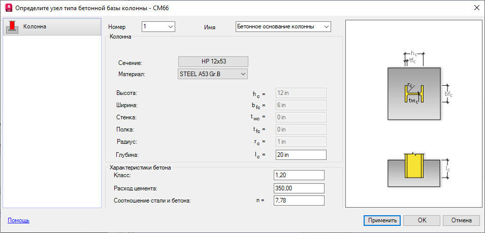This screenshot has width=485, height=233.
Task: Click the Имя label
Action: click(x=210, y=27)
